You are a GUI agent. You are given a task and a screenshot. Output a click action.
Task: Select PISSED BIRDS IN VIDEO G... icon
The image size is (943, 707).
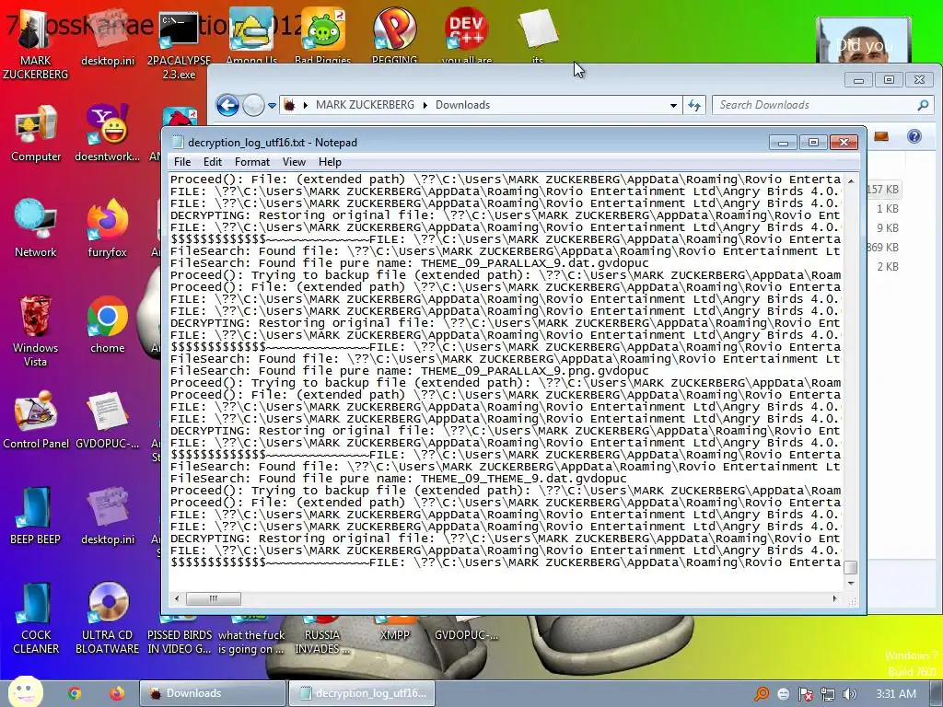click(x=179, y=636)
